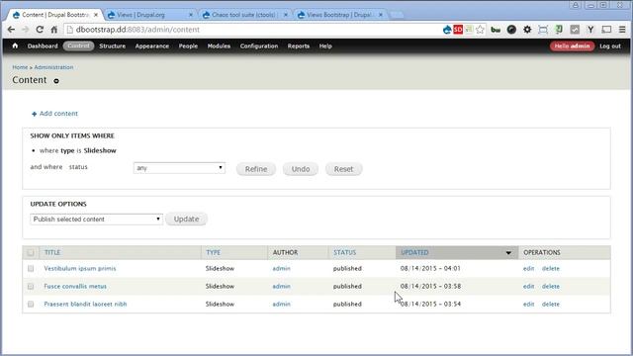The width and height of the screenshot is (633, 356).
Task: Open the Reports admin menu
Action: [299, 46]
